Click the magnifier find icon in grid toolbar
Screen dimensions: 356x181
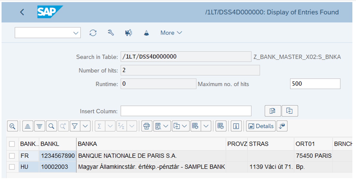coord(51,126)
